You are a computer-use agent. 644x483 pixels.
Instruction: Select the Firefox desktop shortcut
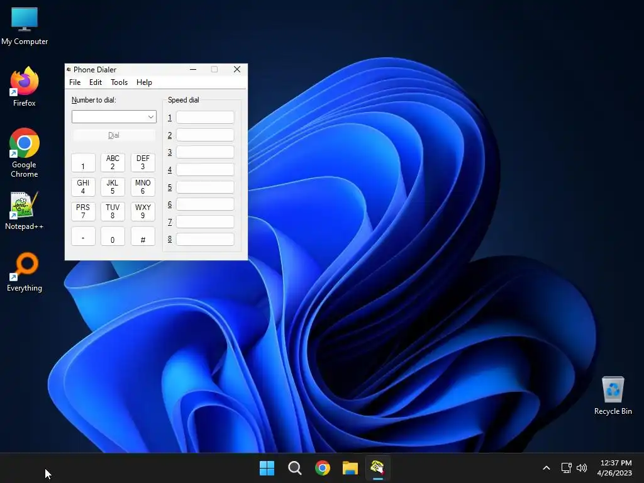pos(25,87)
